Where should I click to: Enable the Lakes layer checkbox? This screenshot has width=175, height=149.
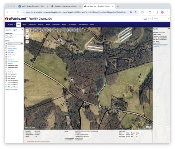click(6, 70)
